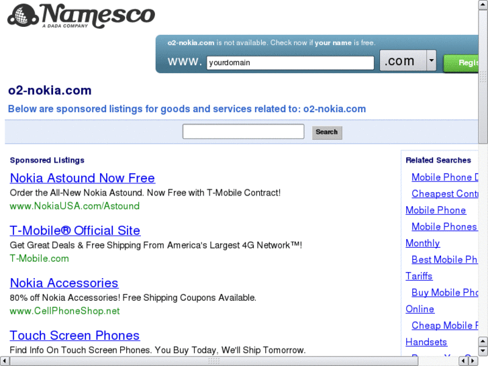This screenshot has width=488, height=366.
Task: Open Best Mobile Ph related search
Action: (x=445, y=259)
